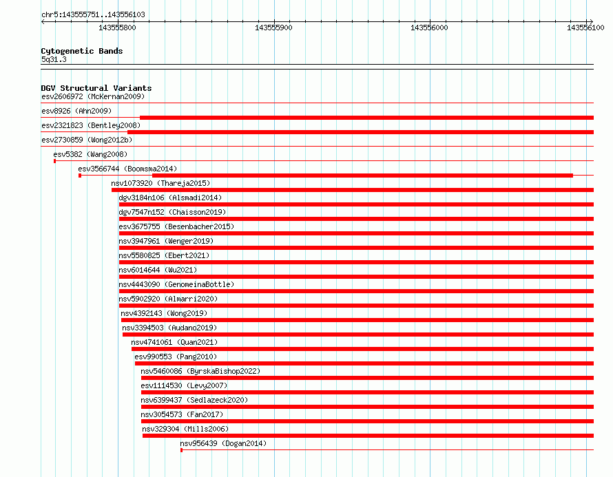Click the red bar under nsv329304 (Mills2006)
Screen dimensions: 613x477
(x=368, y=436)
